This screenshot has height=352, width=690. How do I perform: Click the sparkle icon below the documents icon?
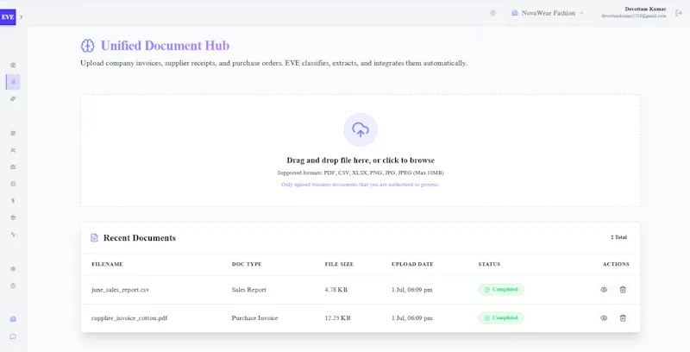13,98
